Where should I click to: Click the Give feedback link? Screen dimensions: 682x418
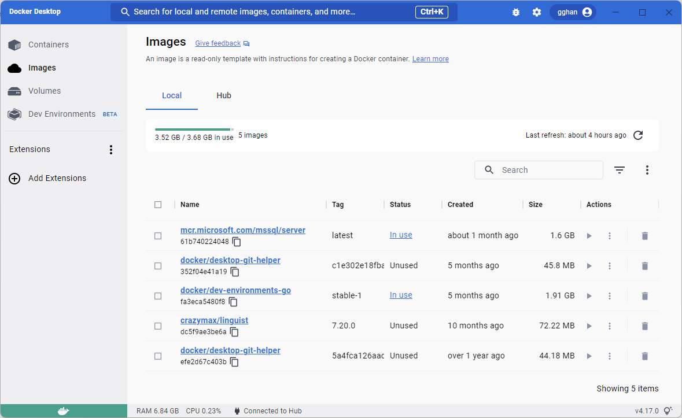217,43
